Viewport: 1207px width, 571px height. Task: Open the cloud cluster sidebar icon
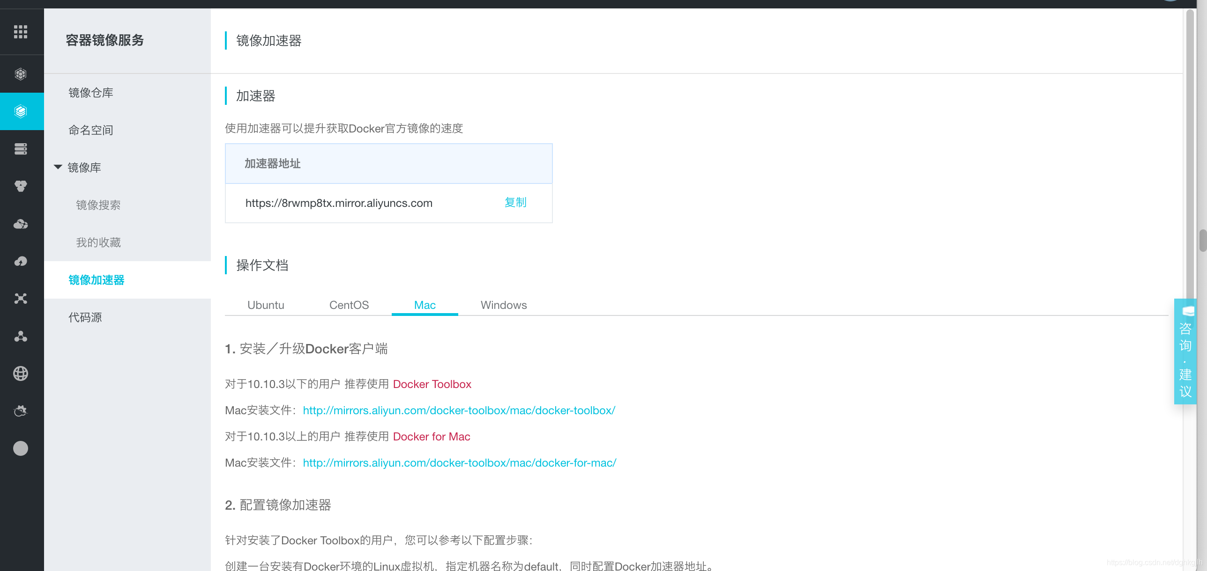click(x=21, y=224)
